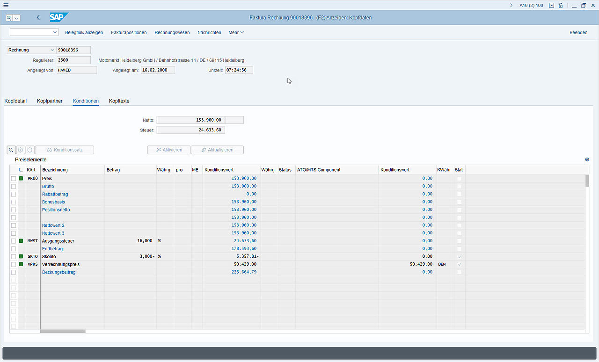Open table settings gear icon

point(587,159)
